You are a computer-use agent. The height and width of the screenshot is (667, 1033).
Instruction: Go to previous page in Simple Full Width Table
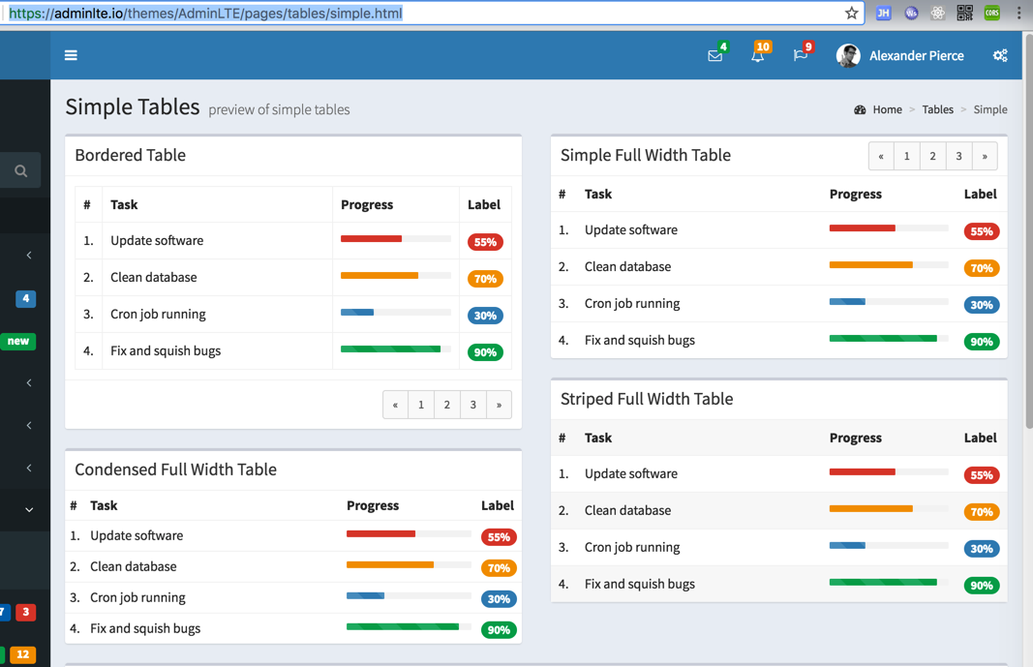[x=881, y=156]
